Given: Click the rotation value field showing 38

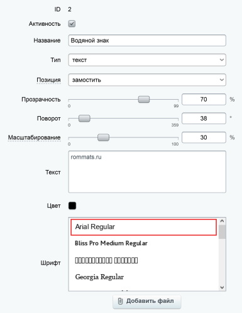Looking at the screenshot, I should (x=204, y=119).
